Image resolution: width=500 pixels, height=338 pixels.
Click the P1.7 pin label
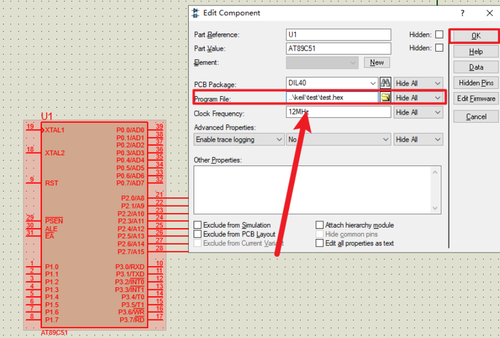52,320
